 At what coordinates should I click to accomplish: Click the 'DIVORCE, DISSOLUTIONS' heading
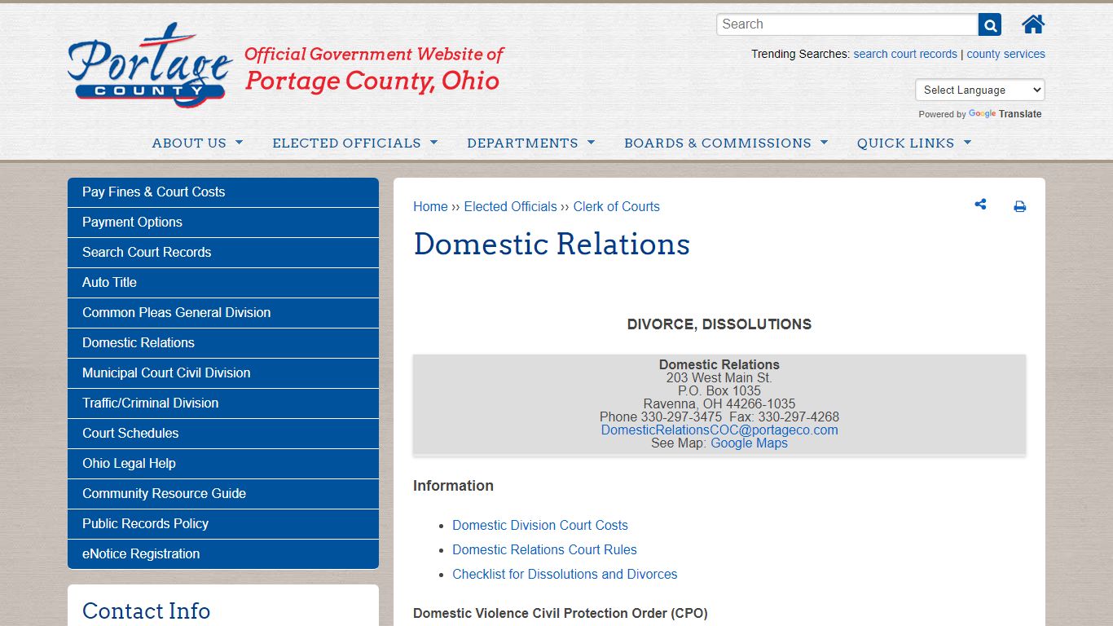(x=719, y=324)
